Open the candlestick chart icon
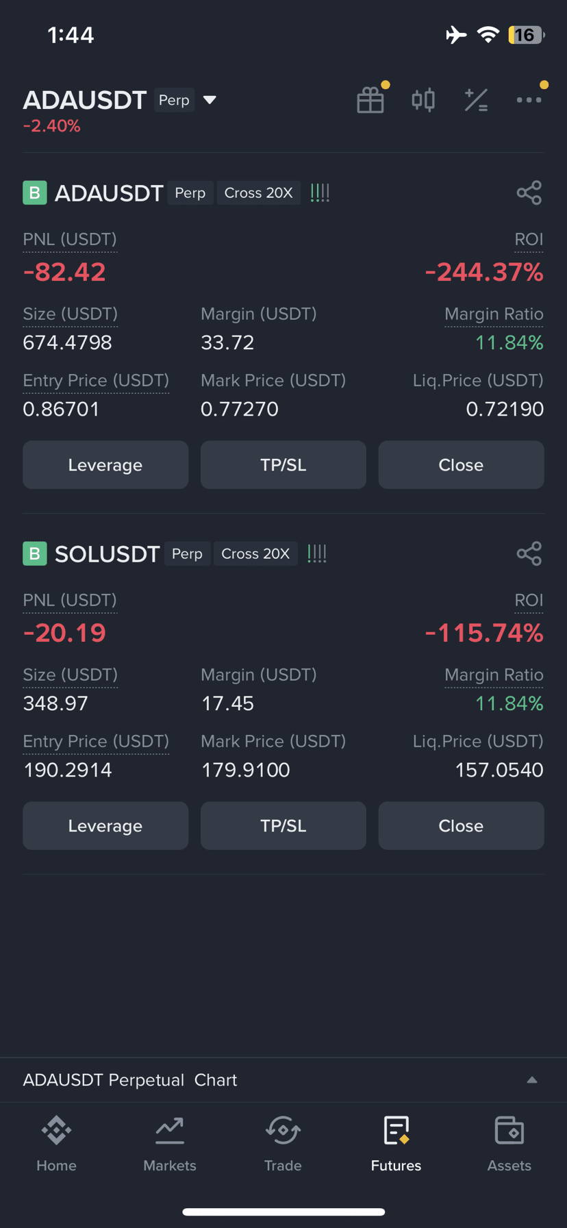The width and height of the screenshot is (567, 1228). coord(423,100)
